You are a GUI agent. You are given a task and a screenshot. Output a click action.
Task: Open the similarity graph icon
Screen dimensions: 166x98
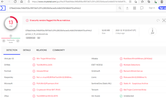click(164, 20)
